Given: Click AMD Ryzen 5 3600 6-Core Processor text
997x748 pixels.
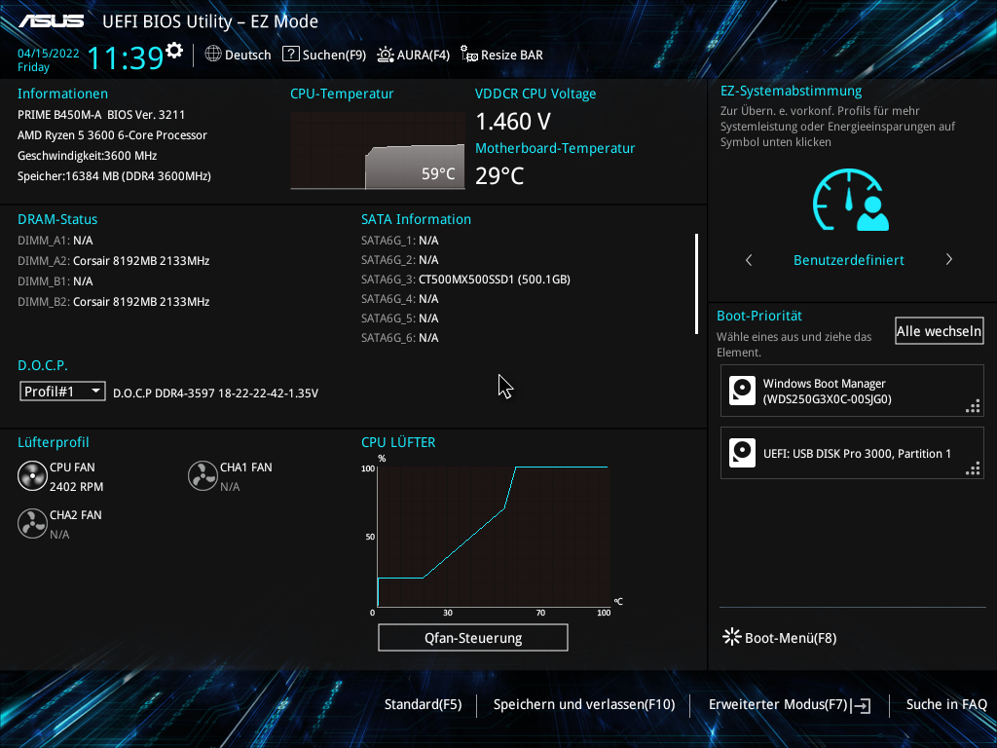Looking at the screenshot, I should coord(112,134).
